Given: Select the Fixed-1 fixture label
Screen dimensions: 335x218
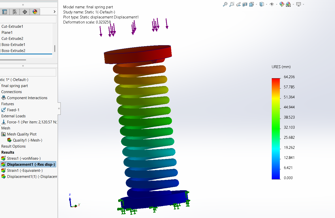Looking at the screenshot, I should pyautogui.click(x=13, y=110).
